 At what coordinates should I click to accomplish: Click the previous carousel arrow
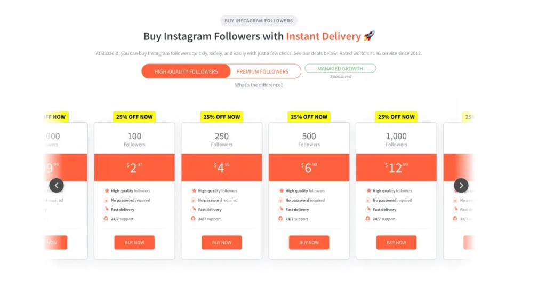57,185
